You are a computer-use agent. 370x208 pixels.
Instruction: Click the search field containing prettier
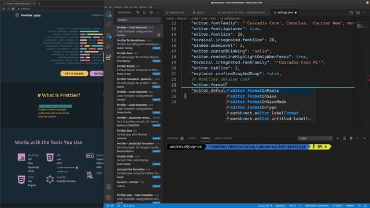pyautogui.click(x=139, y=20)
